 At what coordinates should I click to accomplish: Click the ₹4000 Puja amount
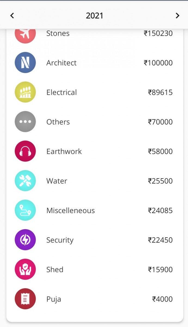[162, 299]
